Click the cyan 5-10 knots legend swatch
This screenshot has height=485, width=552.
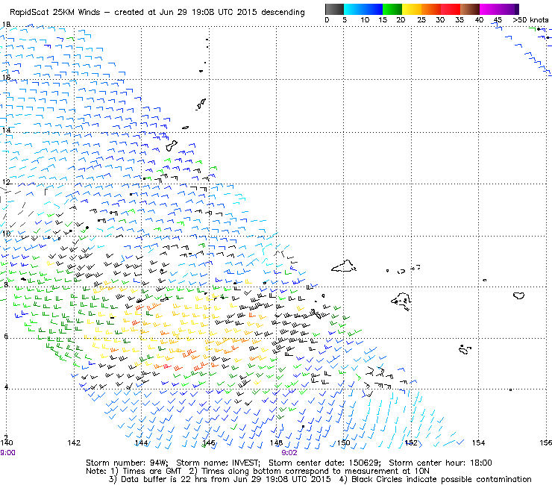[x=354, y=9]
